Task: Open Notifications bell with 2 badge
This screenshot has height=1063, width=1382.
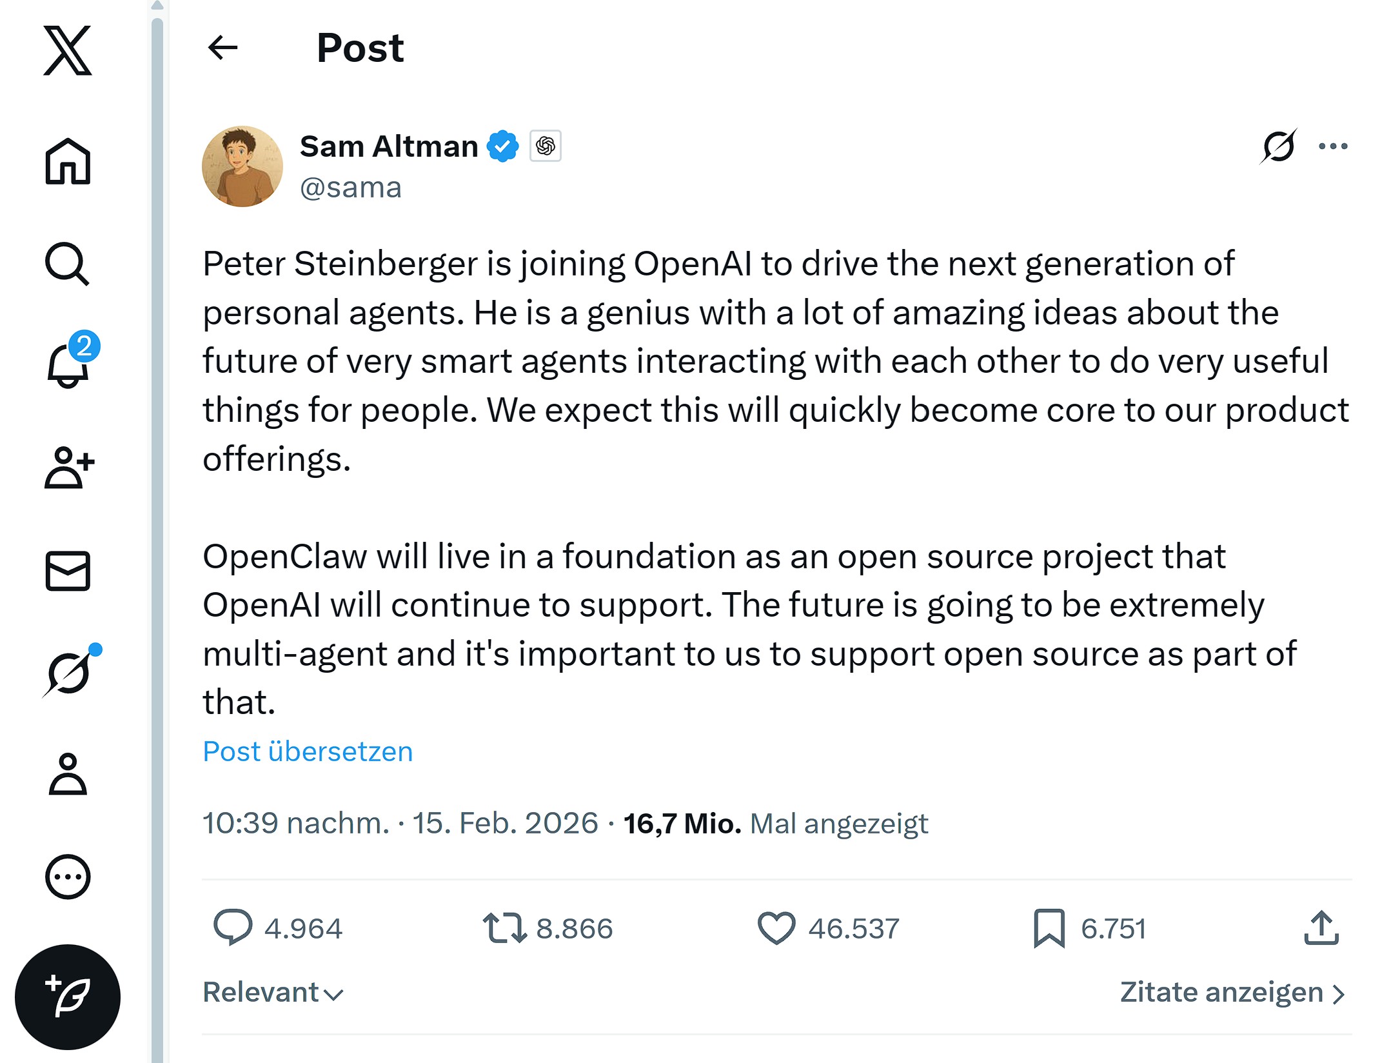Action: 68,364
